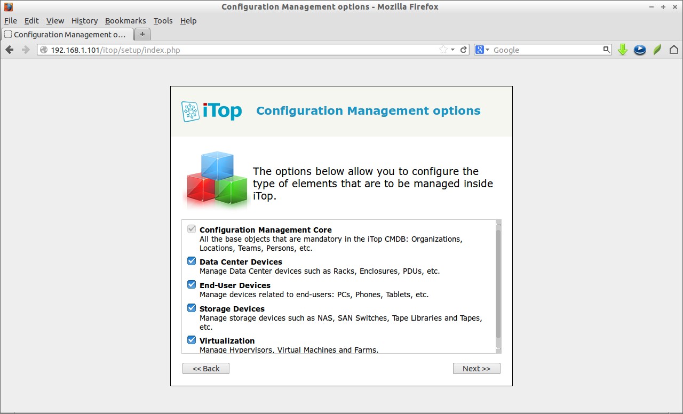The image size is (683, 414).
Task: Click the scrollbar up arrow in options list
Action: 498,223
